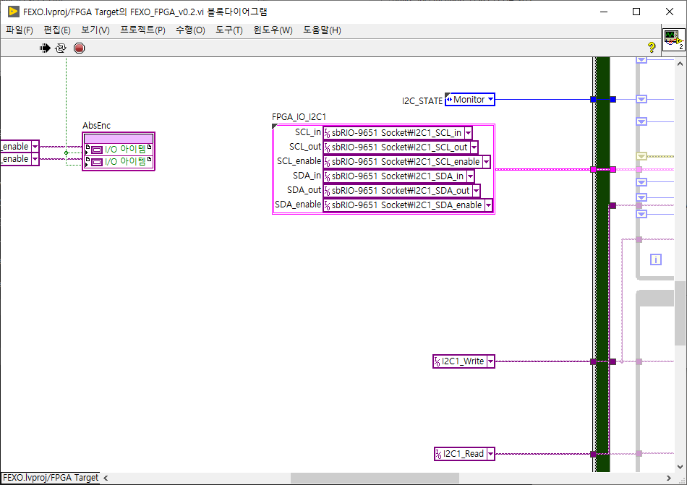Open the I2C1_SDA_out I/O dropdown arrow
This screenshot has height=485, width=687.
pos(476,191)
